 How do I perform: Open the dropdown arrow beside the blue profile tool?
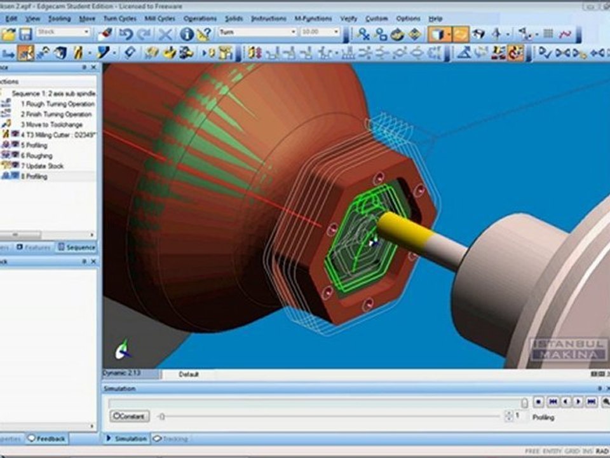pyautogui.click(x=114, y=53)
